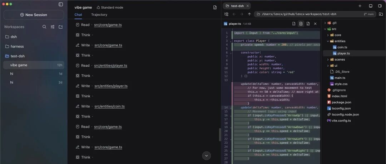This screenshot has height=164, width=386.
Task: Switch to the Trajectory tab
Action: click(99, 15)
